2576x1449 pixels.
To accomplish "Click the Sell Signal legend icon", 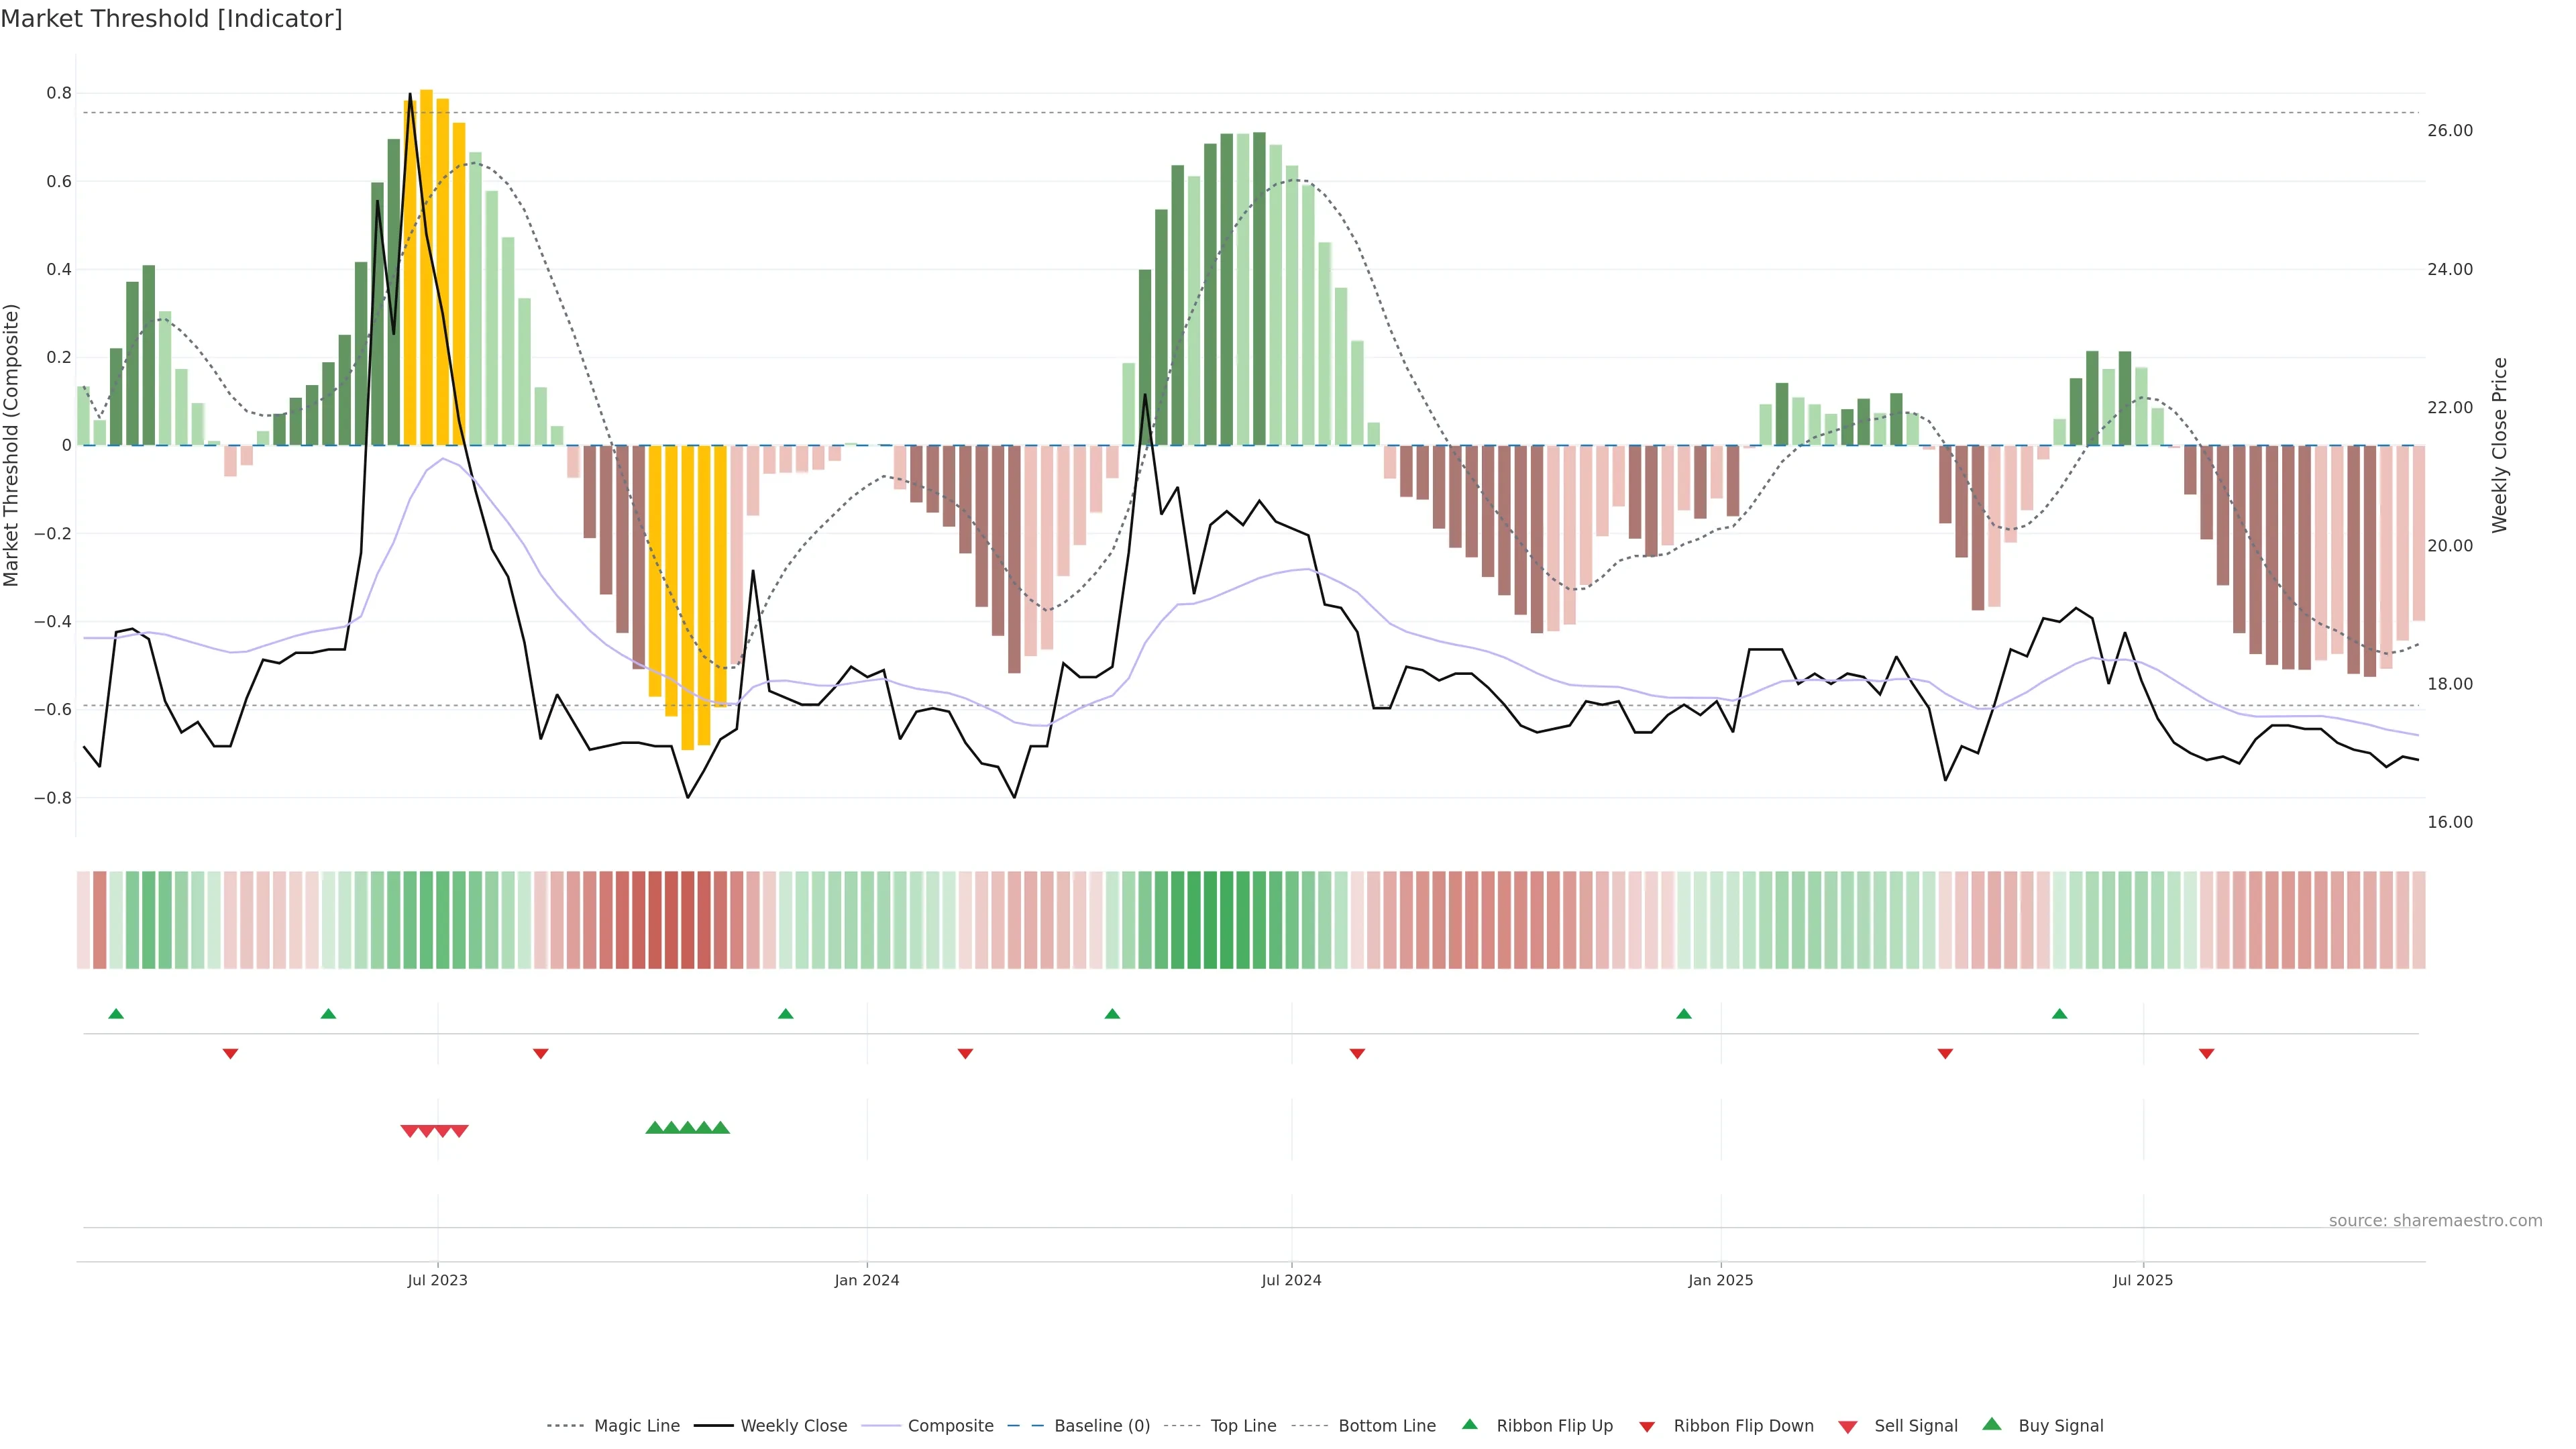I will pyautogui.click(x=1847, y=1427).
